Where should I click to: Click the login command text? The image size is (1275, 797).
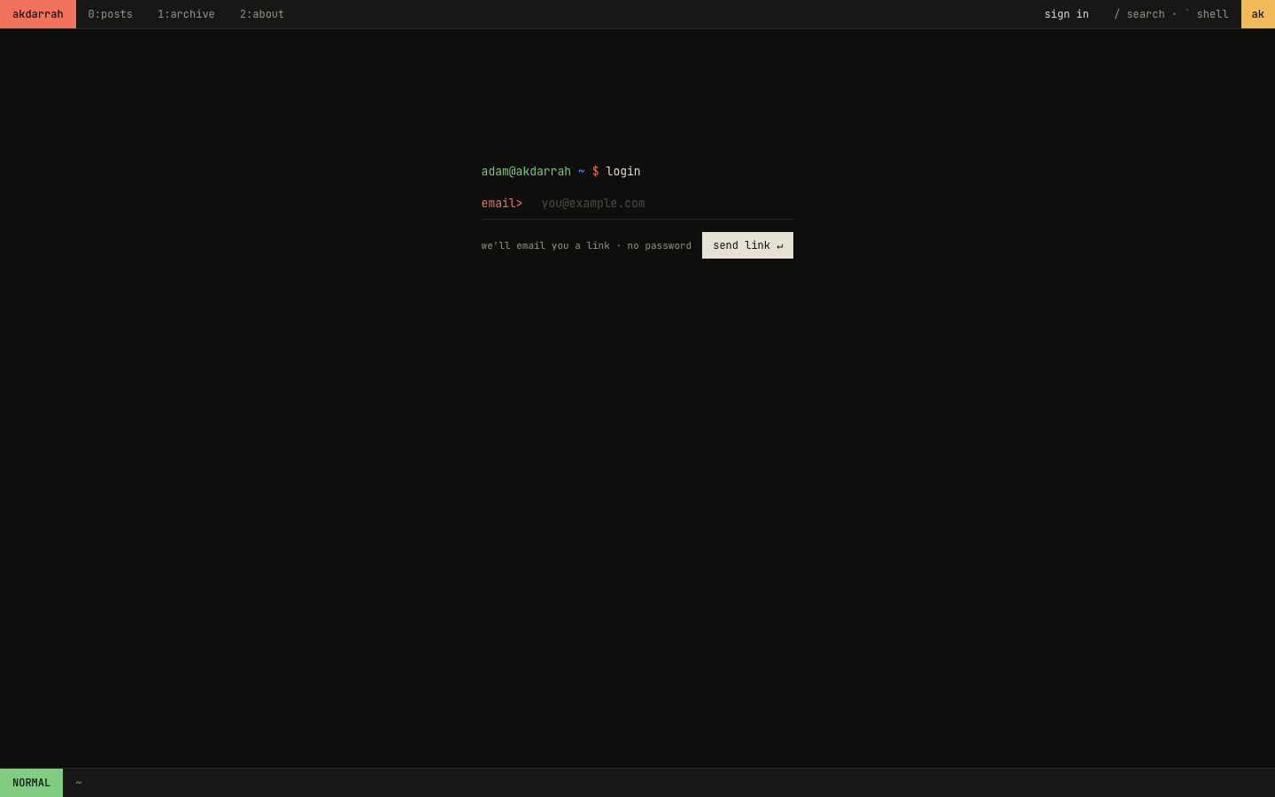(x=623, y=172)
